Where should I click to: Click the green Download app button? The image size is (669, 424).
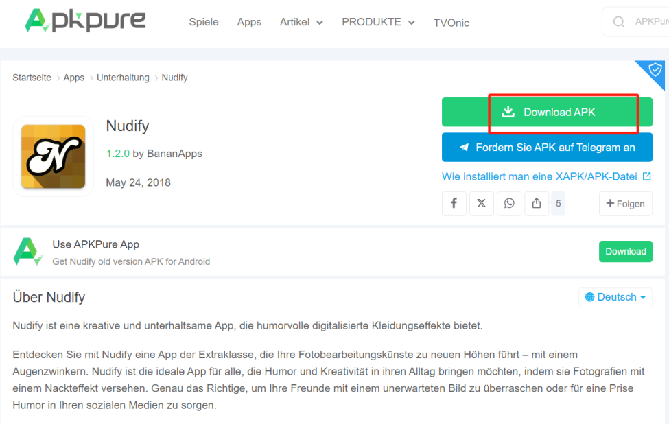point(626,252)
